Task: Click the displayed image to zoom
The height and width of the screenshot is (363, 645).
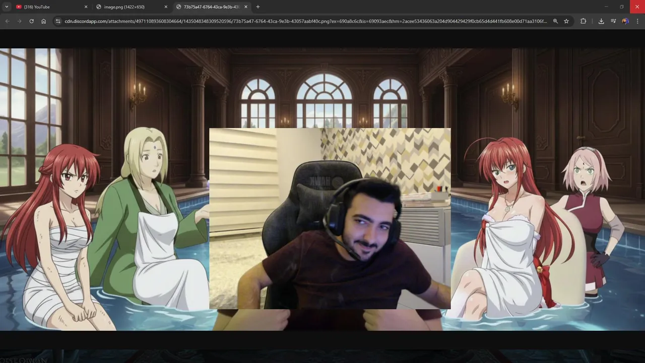Action: click(322, 190)
